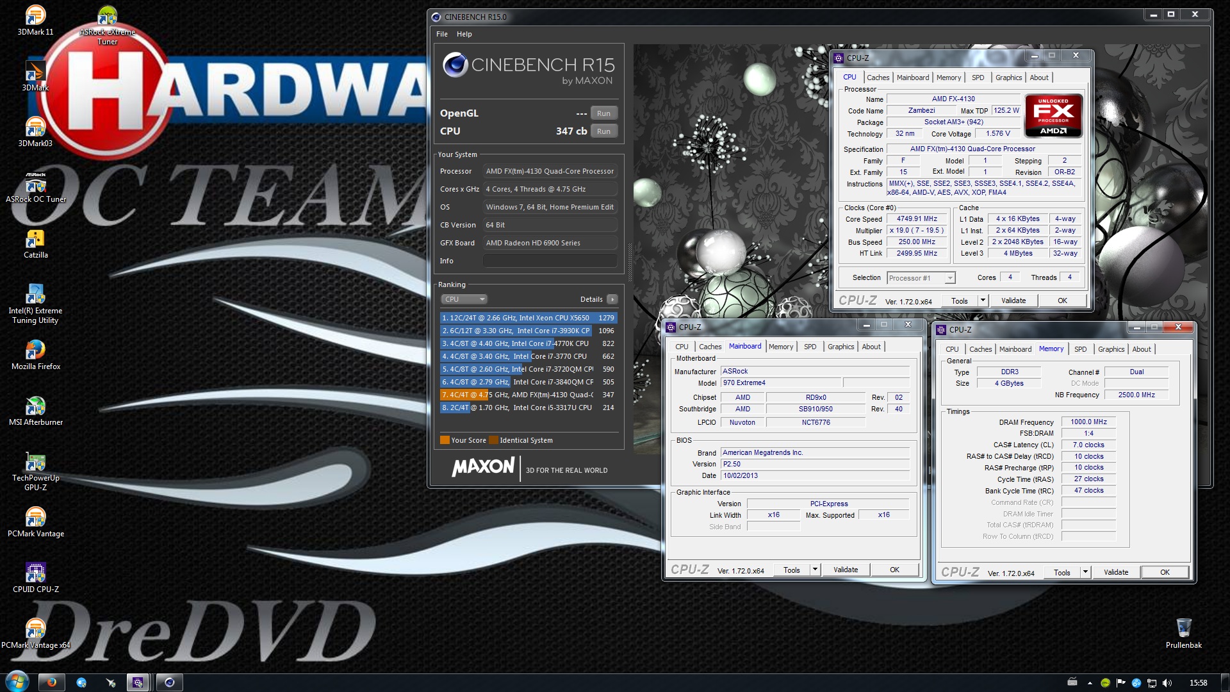
Task: Open the network tray icon
Action: [1152, 683]
